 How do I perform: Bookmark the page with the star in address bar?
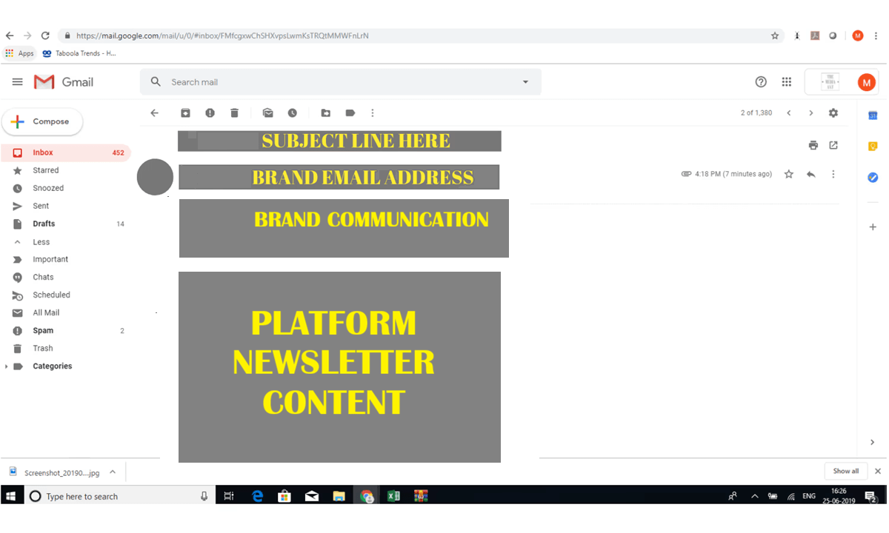775,36
